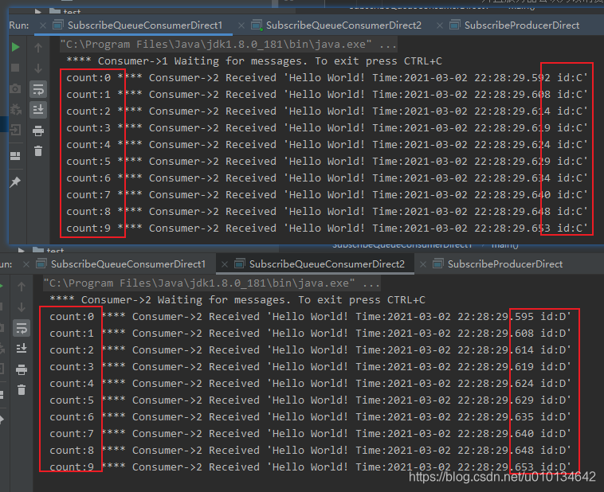Screen dimensions: 604x492
Task: Close SubscribeQueueConsumerDirect1 tab in id:C panel
Action: point(43,25)
